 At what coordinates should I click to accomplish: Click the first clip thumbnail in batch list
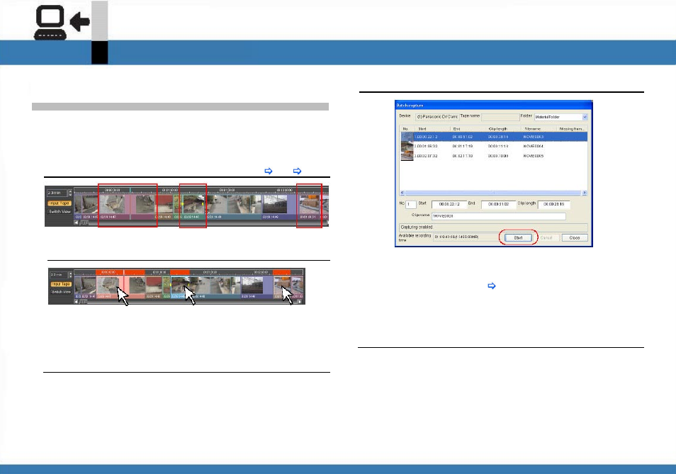(407, 137)
